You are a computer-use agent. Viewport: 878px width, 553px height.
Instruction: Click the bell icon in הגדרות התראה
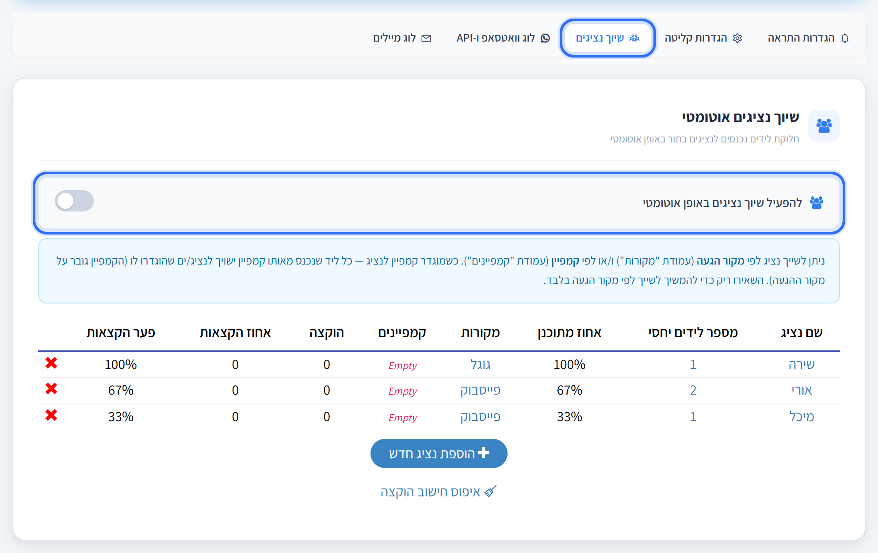pos(845,38)
